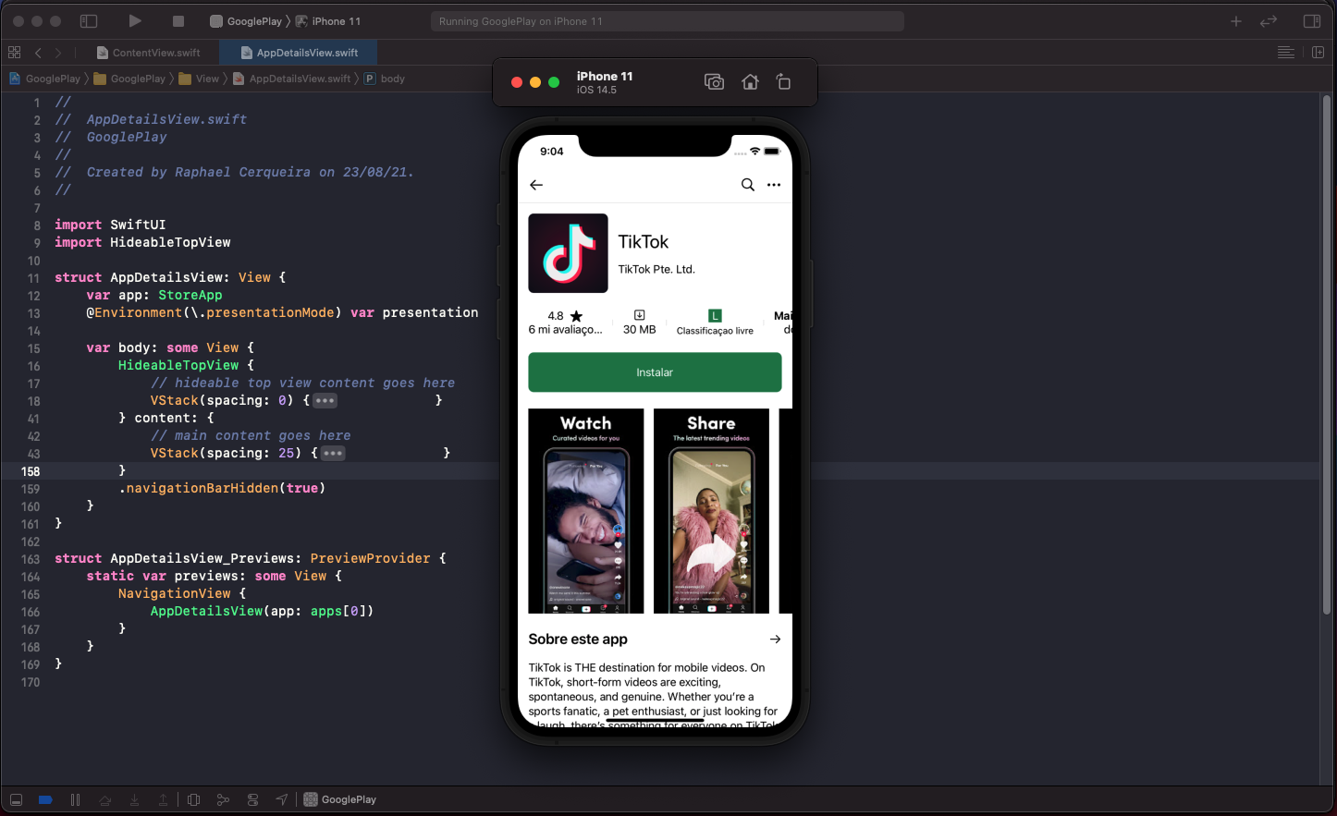The image size is (1337, 816).
Task: Open Environment Overrides in the debug bar
Action: [x=252, y=799]
